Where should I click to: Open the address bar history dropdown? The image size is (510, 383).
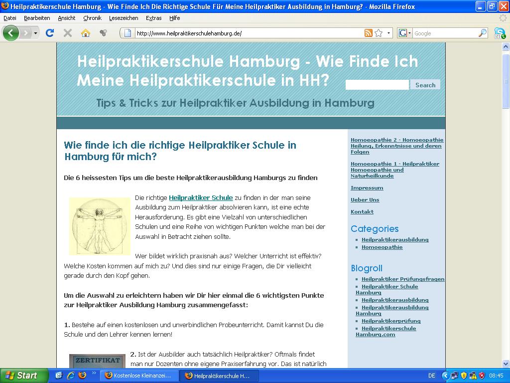tap(388, 33)
